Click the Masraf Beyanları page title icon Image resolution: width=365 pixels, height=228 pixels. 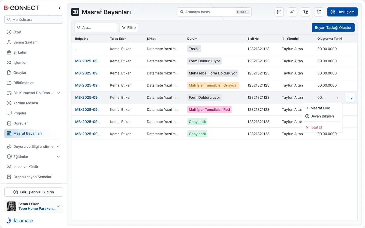click(75, 12)
